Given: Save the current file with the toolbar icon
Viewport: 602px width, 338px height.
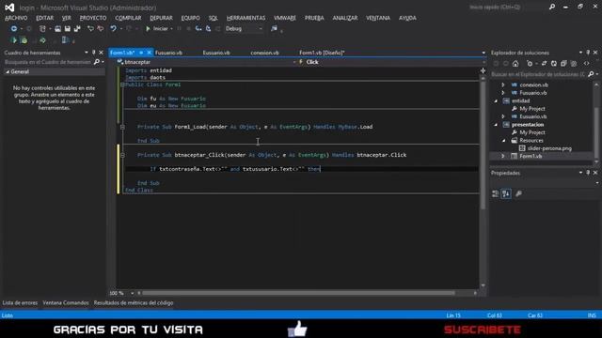Looking at the screenshot, I should pos(68,29).
